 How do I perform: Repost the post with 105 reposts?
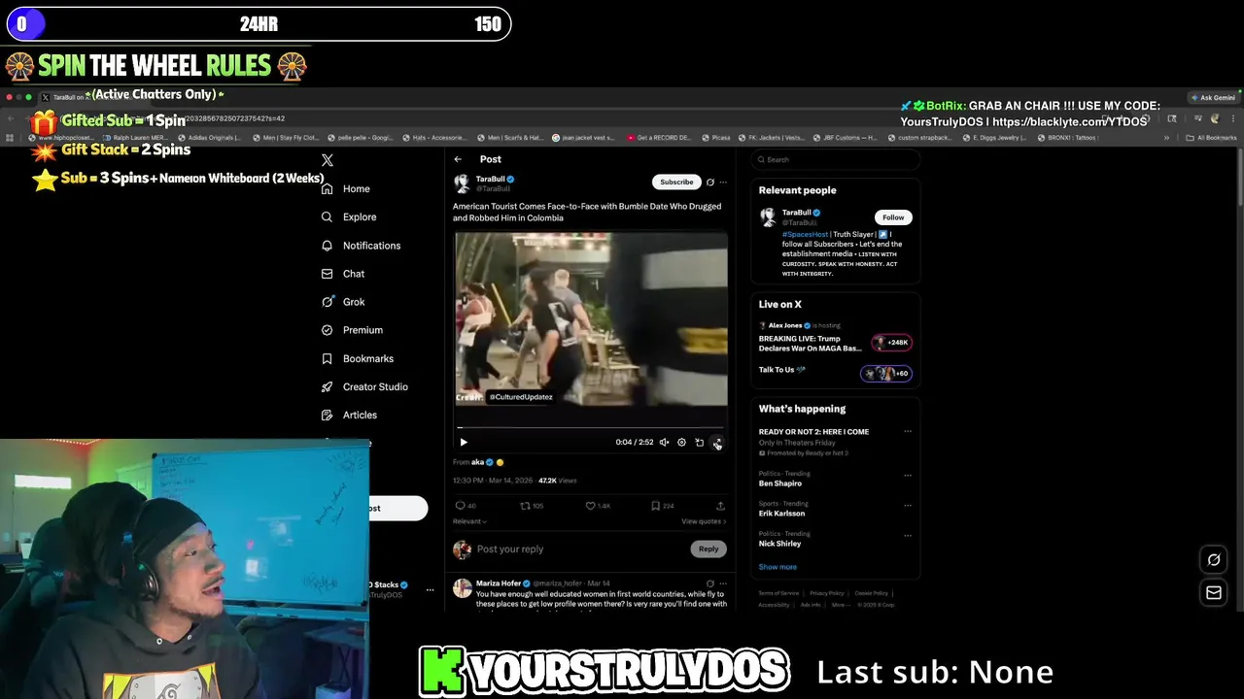tap(532, 506)
